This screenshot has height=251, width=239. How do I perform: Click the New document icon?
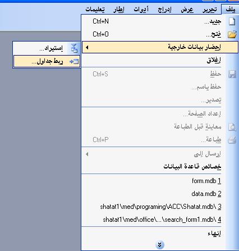point(232,21)
